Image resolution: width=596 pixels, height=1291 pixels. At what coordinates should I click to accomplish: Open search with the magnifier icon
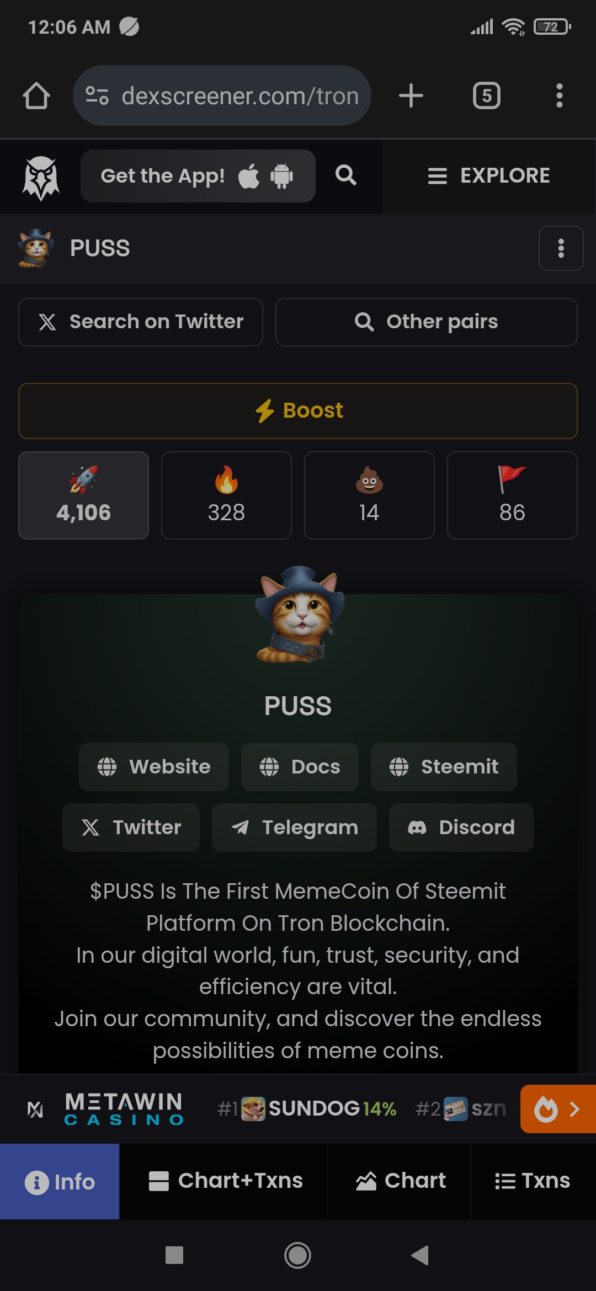click(x=346, y=175)
